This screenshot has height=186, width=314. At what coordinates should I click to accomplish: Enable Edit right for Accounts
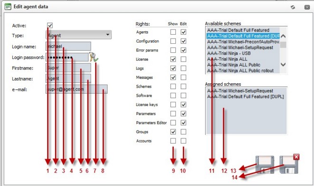[183, 141]
